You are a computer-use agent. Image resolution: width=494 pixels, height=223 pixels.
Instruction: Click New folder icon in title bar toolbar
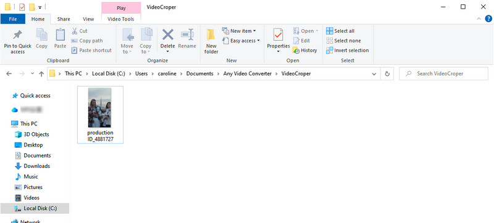(x=32, y=7)
